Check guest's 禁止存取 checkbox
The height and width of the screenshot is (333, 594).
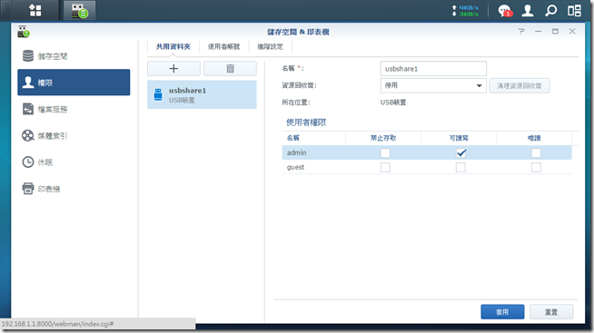click(x=385, y=167)
